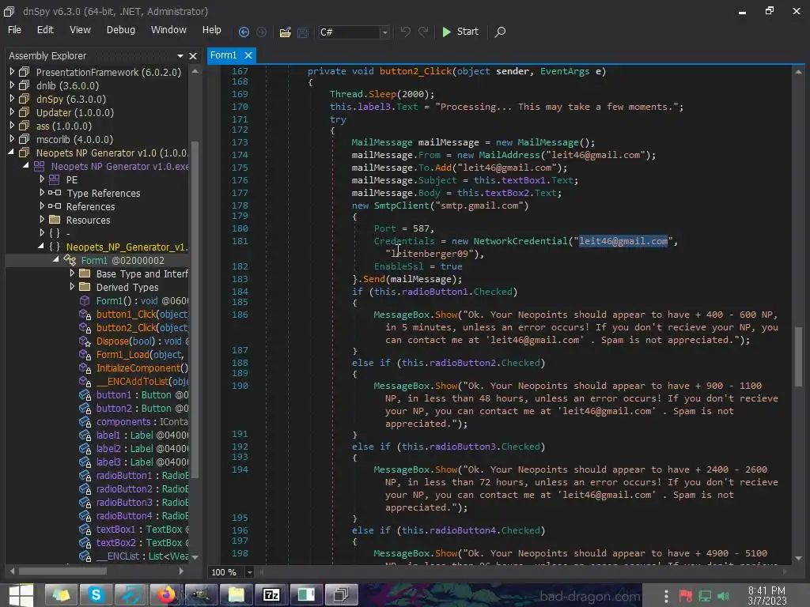Expand the Resources folder node
Image resolution: width=810 pixels, height=607 pixels.
(x=42, y=220)
